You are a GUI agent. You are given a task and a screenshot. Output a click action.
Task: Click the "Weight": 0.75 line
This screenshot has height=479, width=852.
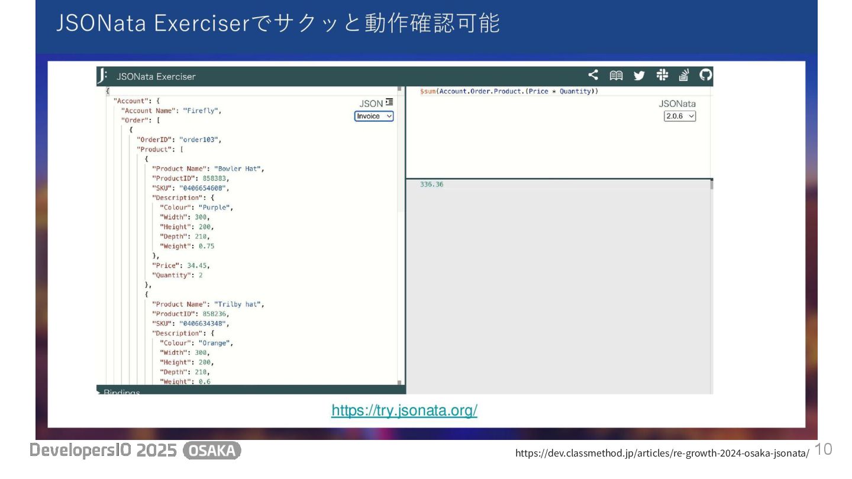(187, 246)
